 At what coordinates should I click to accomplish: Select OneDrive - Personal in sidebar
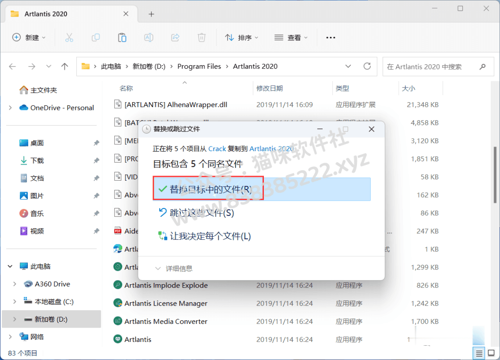click(x=57, y=108)
